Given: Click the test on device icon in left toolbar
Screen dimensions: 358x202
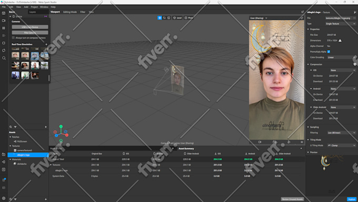Looking at the screenshot, I should click(4, 162).
